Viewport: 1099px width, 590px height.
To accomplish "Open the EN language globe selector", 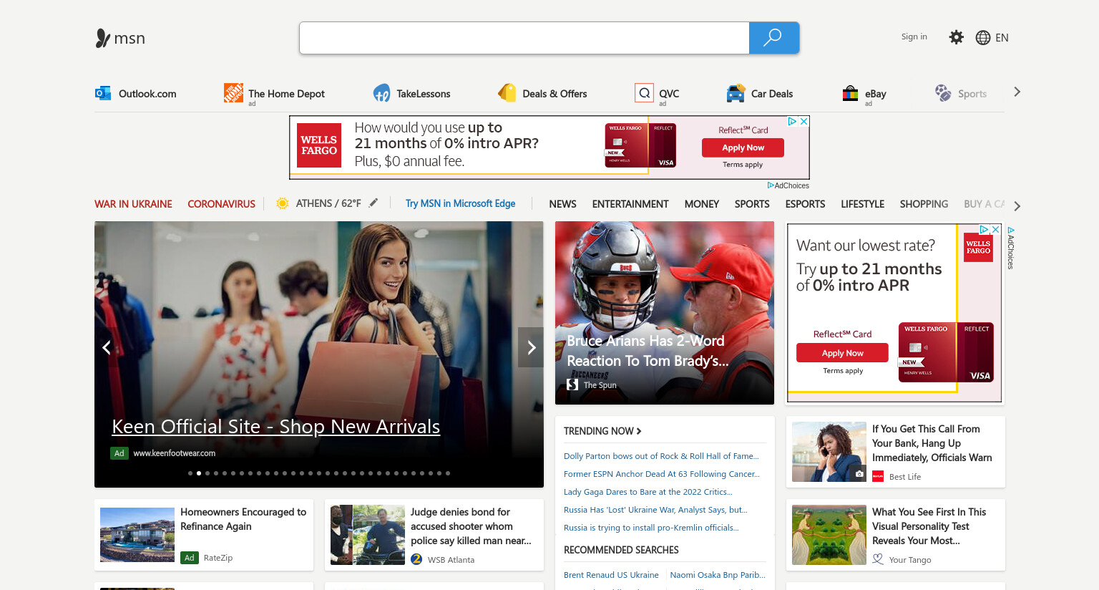I will pyautogui.click(x=992, y=37).
